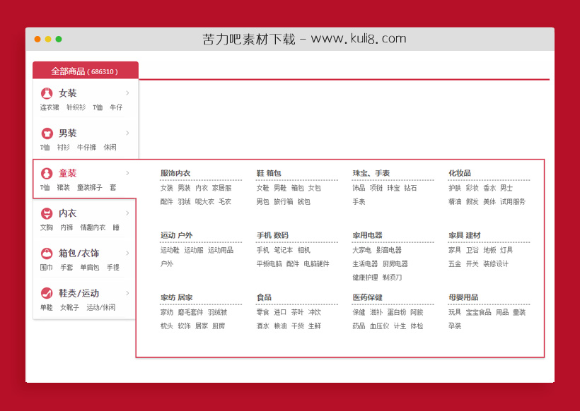Click the 女装 dress icon
This screenshot has height=411, width=580.
click(47, 93)
